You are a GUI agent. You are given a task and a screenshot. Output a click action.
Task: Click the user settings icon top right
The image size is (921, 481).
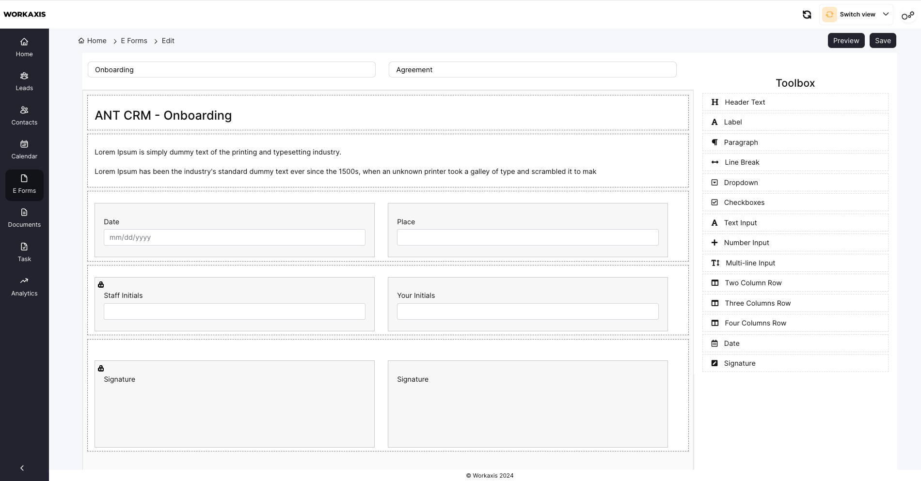coord(907,16)
